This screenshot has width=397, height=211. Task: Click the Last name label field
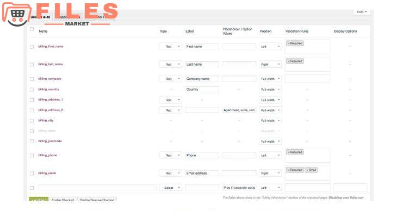pyautogui.click(x=202, y=65)
